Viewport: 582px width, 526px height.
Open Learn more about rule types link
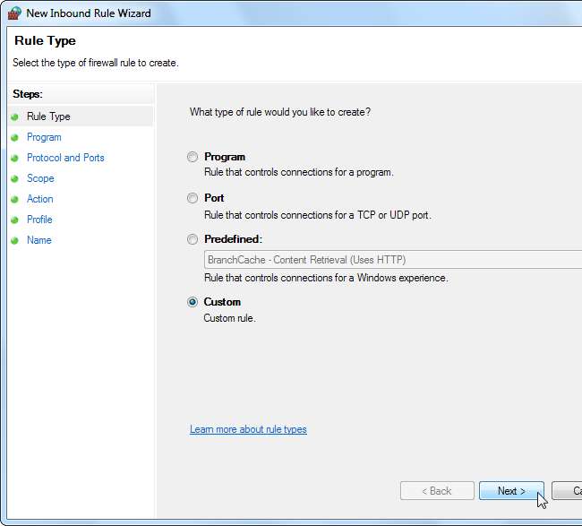point(248,429)
